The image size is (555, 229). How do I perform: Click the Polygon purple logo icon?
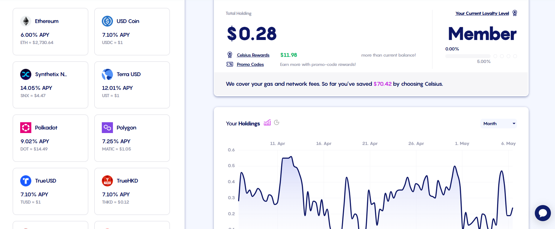pyautogui.click(x=107, y=127)
